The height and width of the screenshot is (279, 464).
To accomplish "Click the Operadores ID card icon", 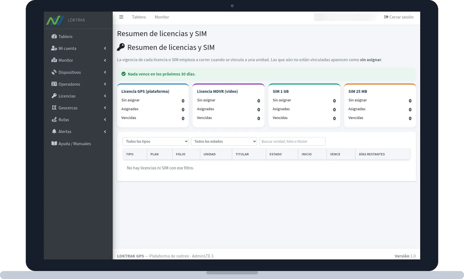I will click(54, 84).
